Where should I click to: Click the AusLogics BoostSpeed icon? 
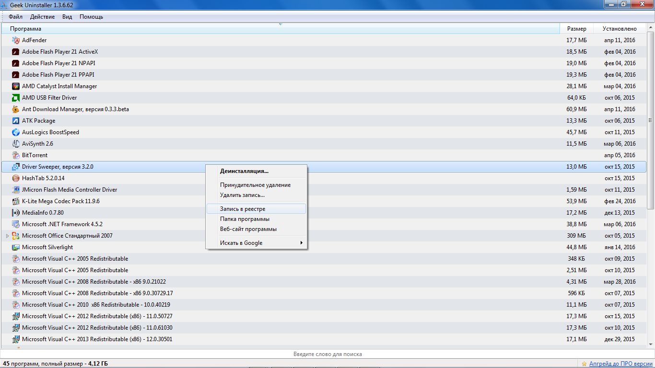(15, 132)
